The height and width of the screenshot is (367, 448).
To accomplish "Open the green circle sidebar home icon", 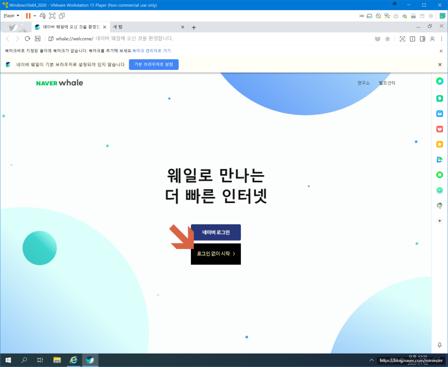I will pos(440,81).
